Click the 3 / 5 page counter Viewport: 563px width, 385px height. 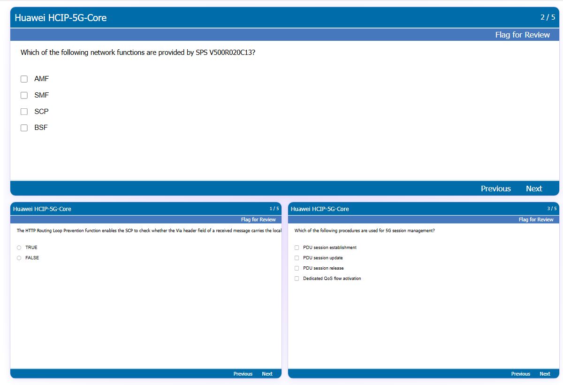552,209
